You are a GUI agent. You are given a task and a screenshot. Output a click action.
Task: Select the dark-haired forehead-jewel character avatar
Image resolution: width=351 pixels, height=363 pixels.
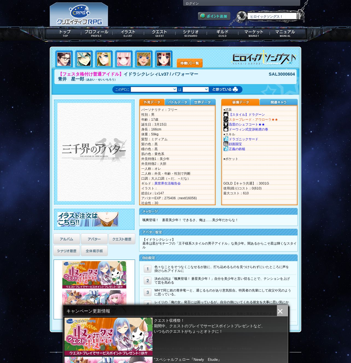pos(163,59)
